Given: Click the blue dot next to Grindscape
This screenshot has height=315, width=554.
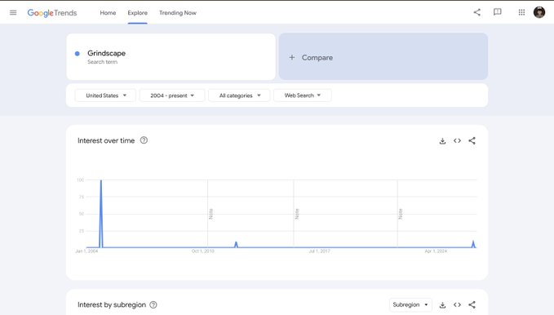Looking at the screenshot, I should point(78,53).
